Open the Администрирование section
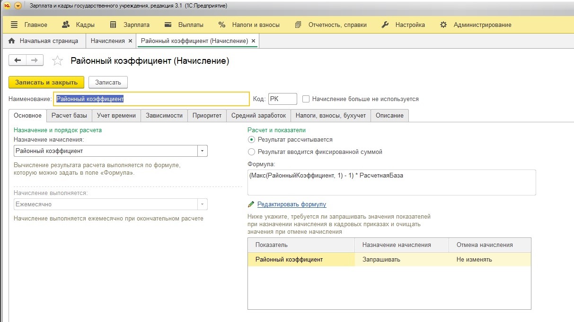Viewport: 574px width, 322px height. click(x=482, y=25)
